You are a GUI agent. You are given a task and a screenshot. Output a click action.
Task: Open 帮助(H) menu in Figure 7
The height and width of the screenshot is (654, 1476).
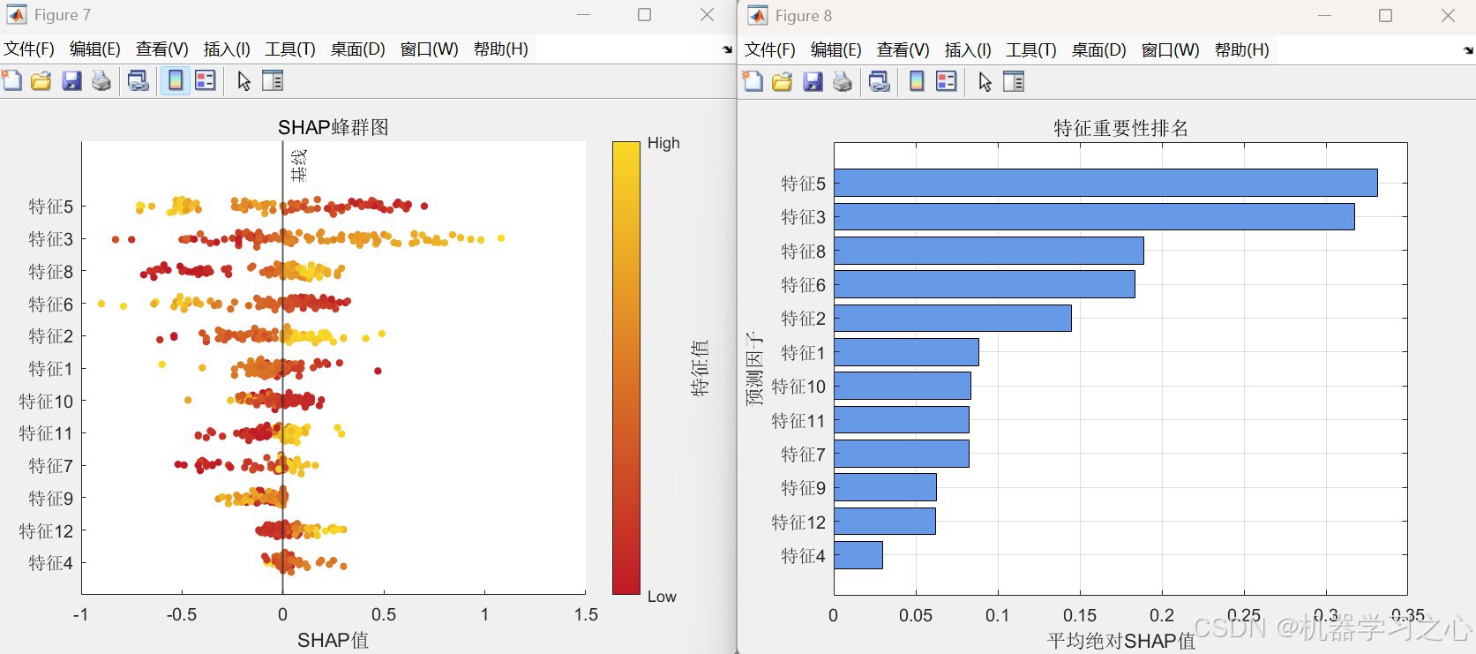(500, 49)
